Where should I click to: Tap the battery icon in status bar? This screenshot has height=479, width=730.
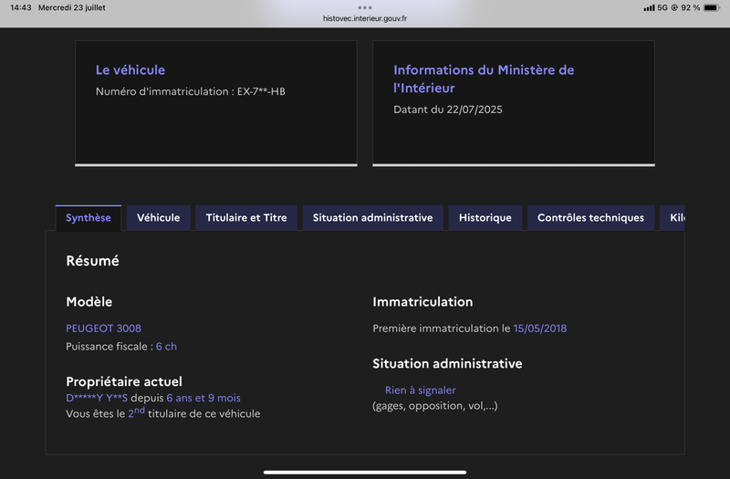point(712,7)
